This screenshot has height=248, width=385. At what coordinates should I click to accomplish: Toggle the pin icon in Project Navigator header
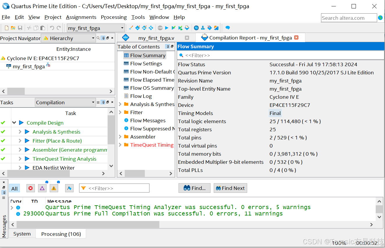point(103,38)
